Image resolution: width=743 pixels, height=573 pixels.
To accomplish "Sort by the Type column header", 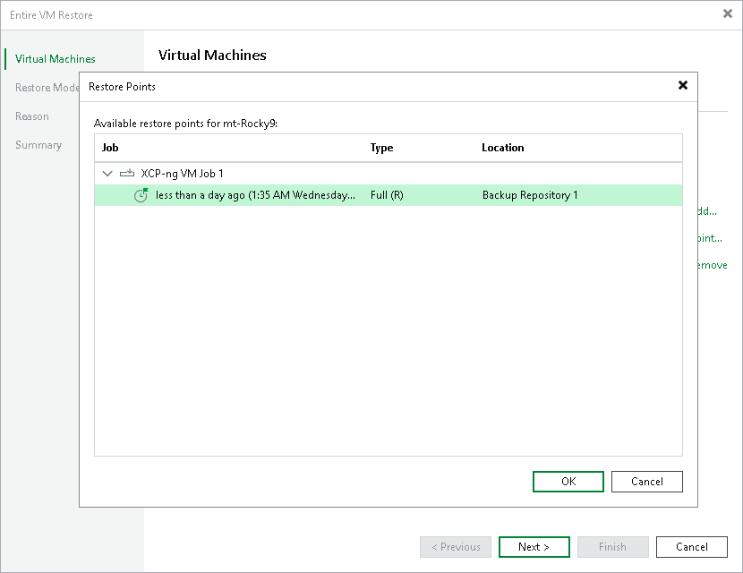I will (x=381, y=148).
